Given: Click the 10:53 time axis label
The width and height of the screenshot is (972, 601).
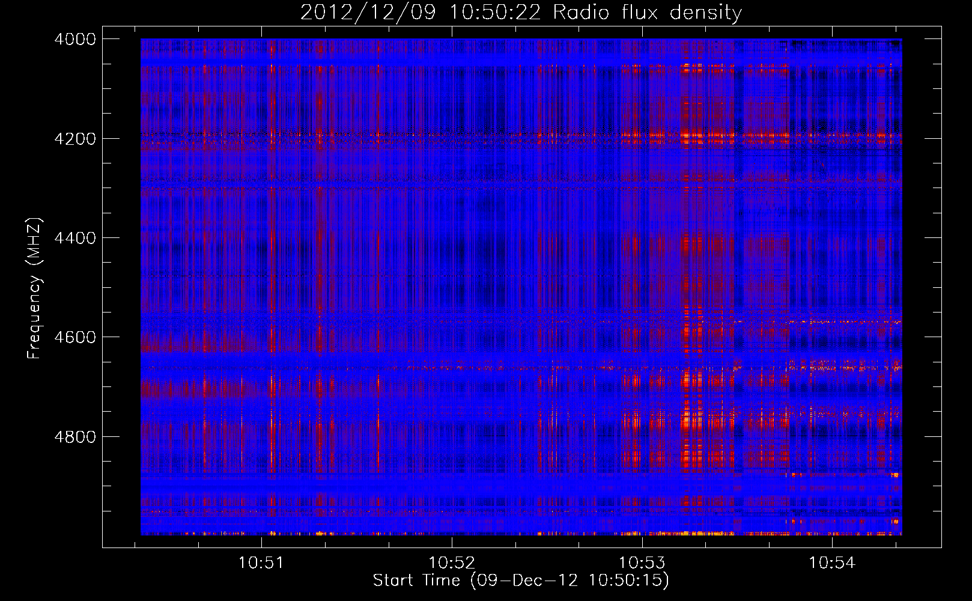Looking at the screenshot, I should tap(642, 563).
